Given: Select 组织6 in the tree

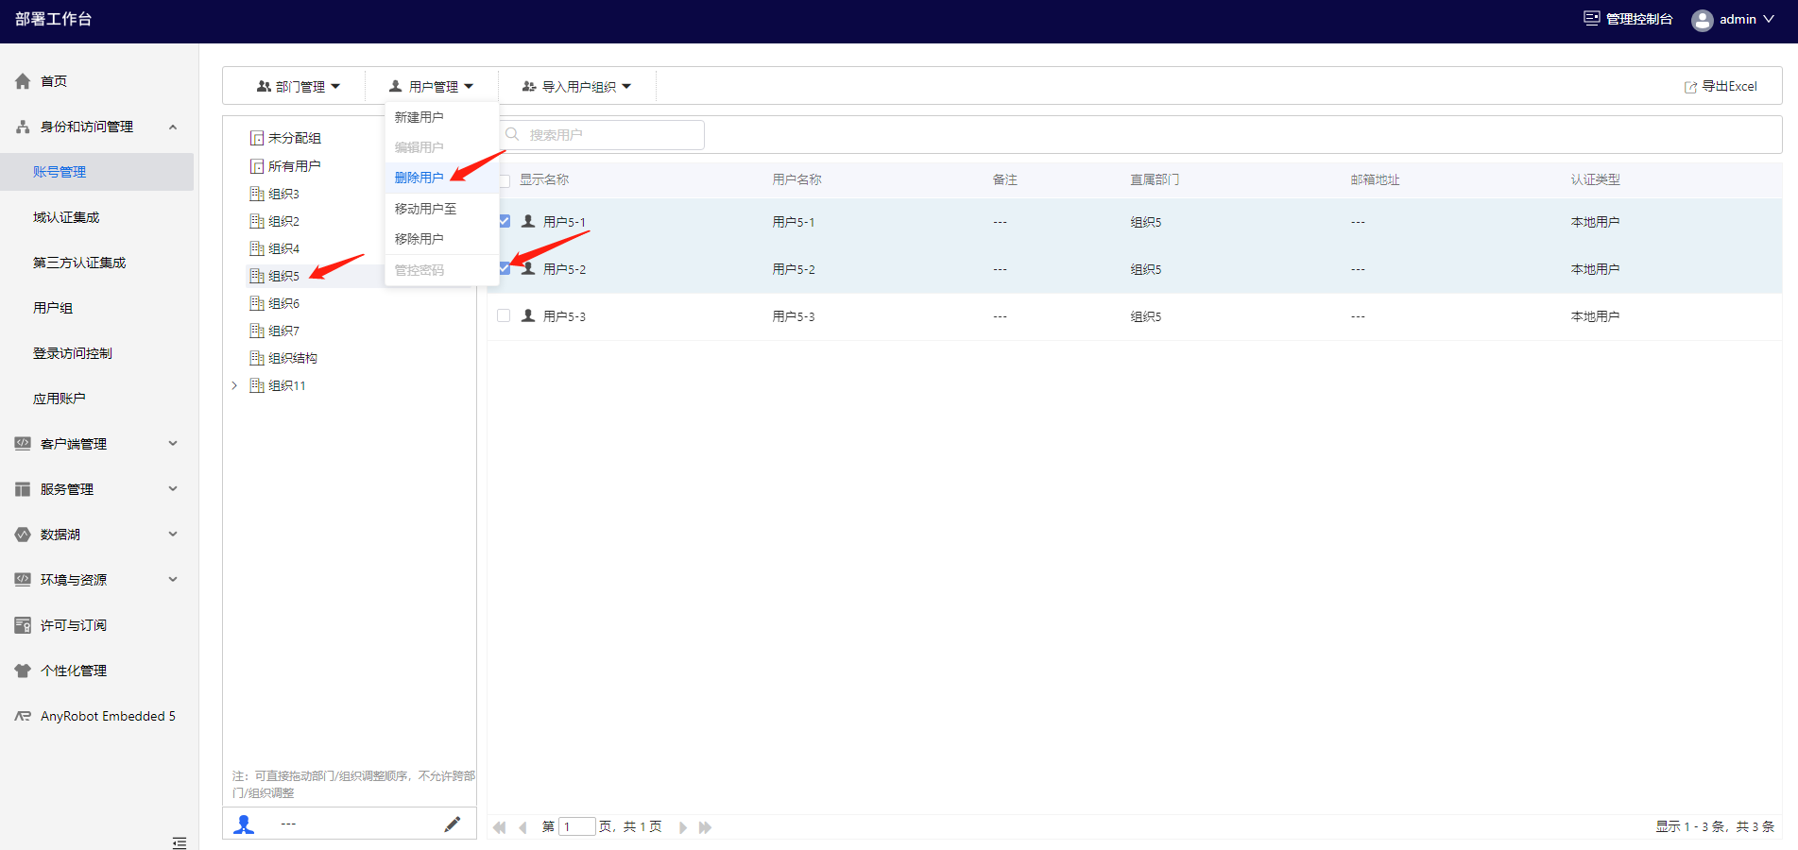Looking at the screenshot, I should point(283,303).
